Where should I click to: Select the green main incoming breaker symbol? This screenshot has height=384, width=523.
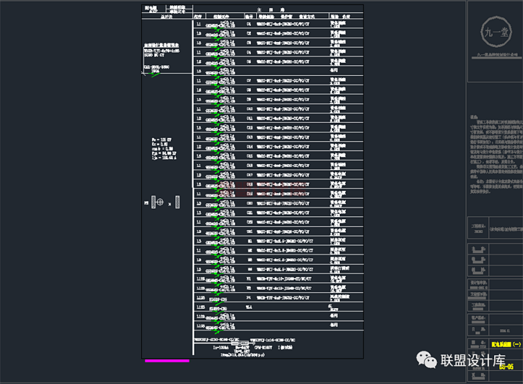pos(155,73)
